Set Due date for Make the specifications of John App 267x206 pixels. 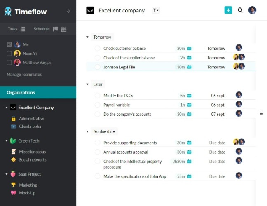click(217, 176)
